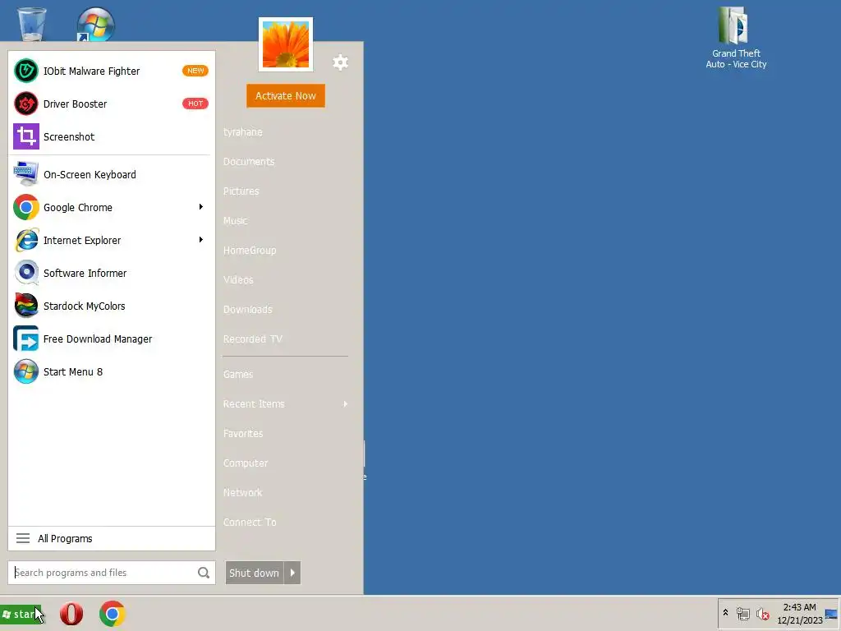Open Start Menu 8 program icon
841x631 pixels.
pyautogui.click(x=25, y=371)
